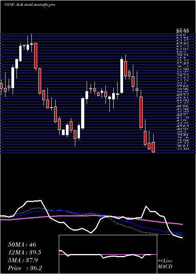
Task: Click the final red candlestick at chart's end
Action: [153, 147]
